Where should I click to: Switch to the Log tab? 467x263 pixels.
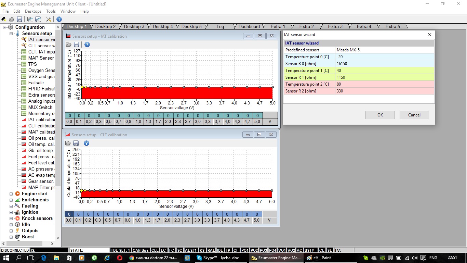point(220,26)
